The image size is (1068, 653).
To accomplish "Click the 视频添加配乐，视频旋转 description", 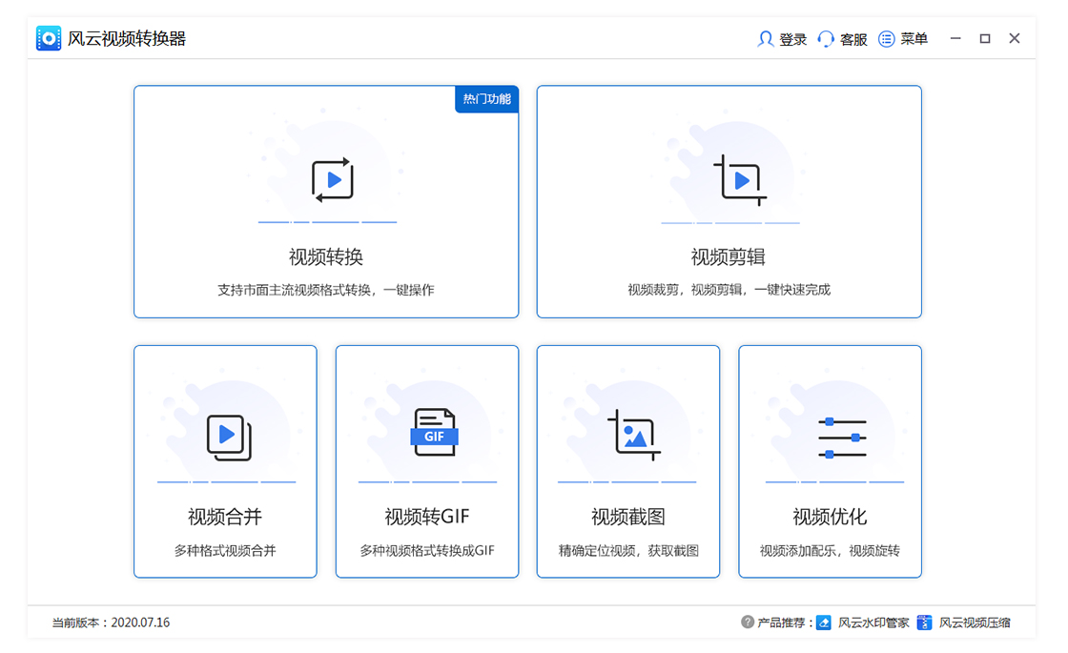I will 830,550.
